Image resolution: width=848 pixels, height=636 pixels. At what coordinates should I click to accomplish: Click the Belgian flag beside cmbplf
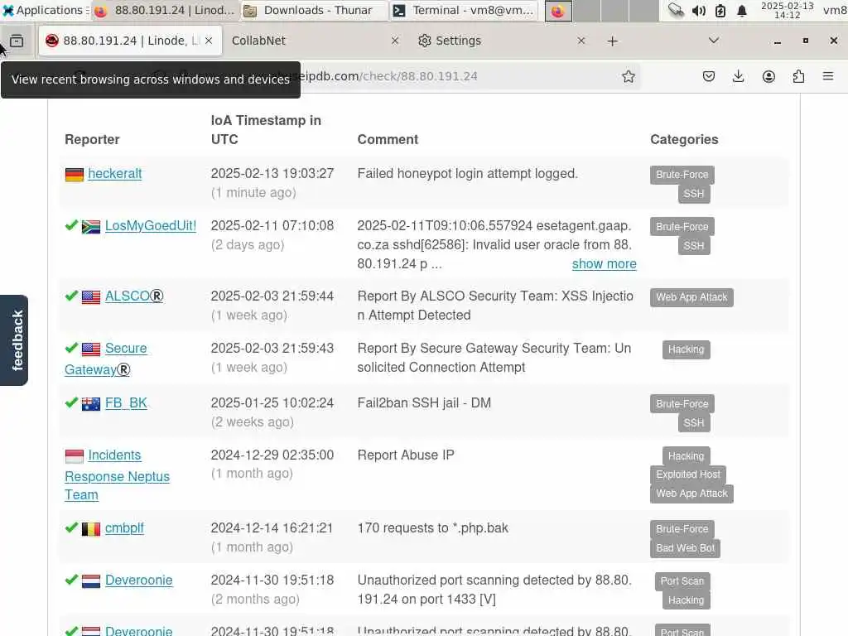pos(91,529)
